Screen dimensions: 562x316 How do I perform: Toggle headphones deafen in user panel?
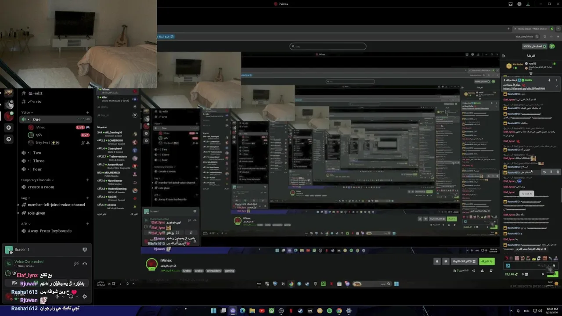(71, 297)
